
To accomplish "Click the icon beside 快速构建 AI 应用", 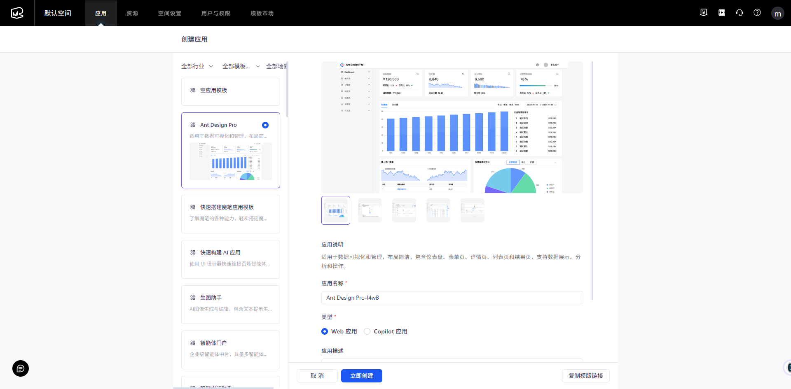I will pyautogui.click(x=193, y=252).
